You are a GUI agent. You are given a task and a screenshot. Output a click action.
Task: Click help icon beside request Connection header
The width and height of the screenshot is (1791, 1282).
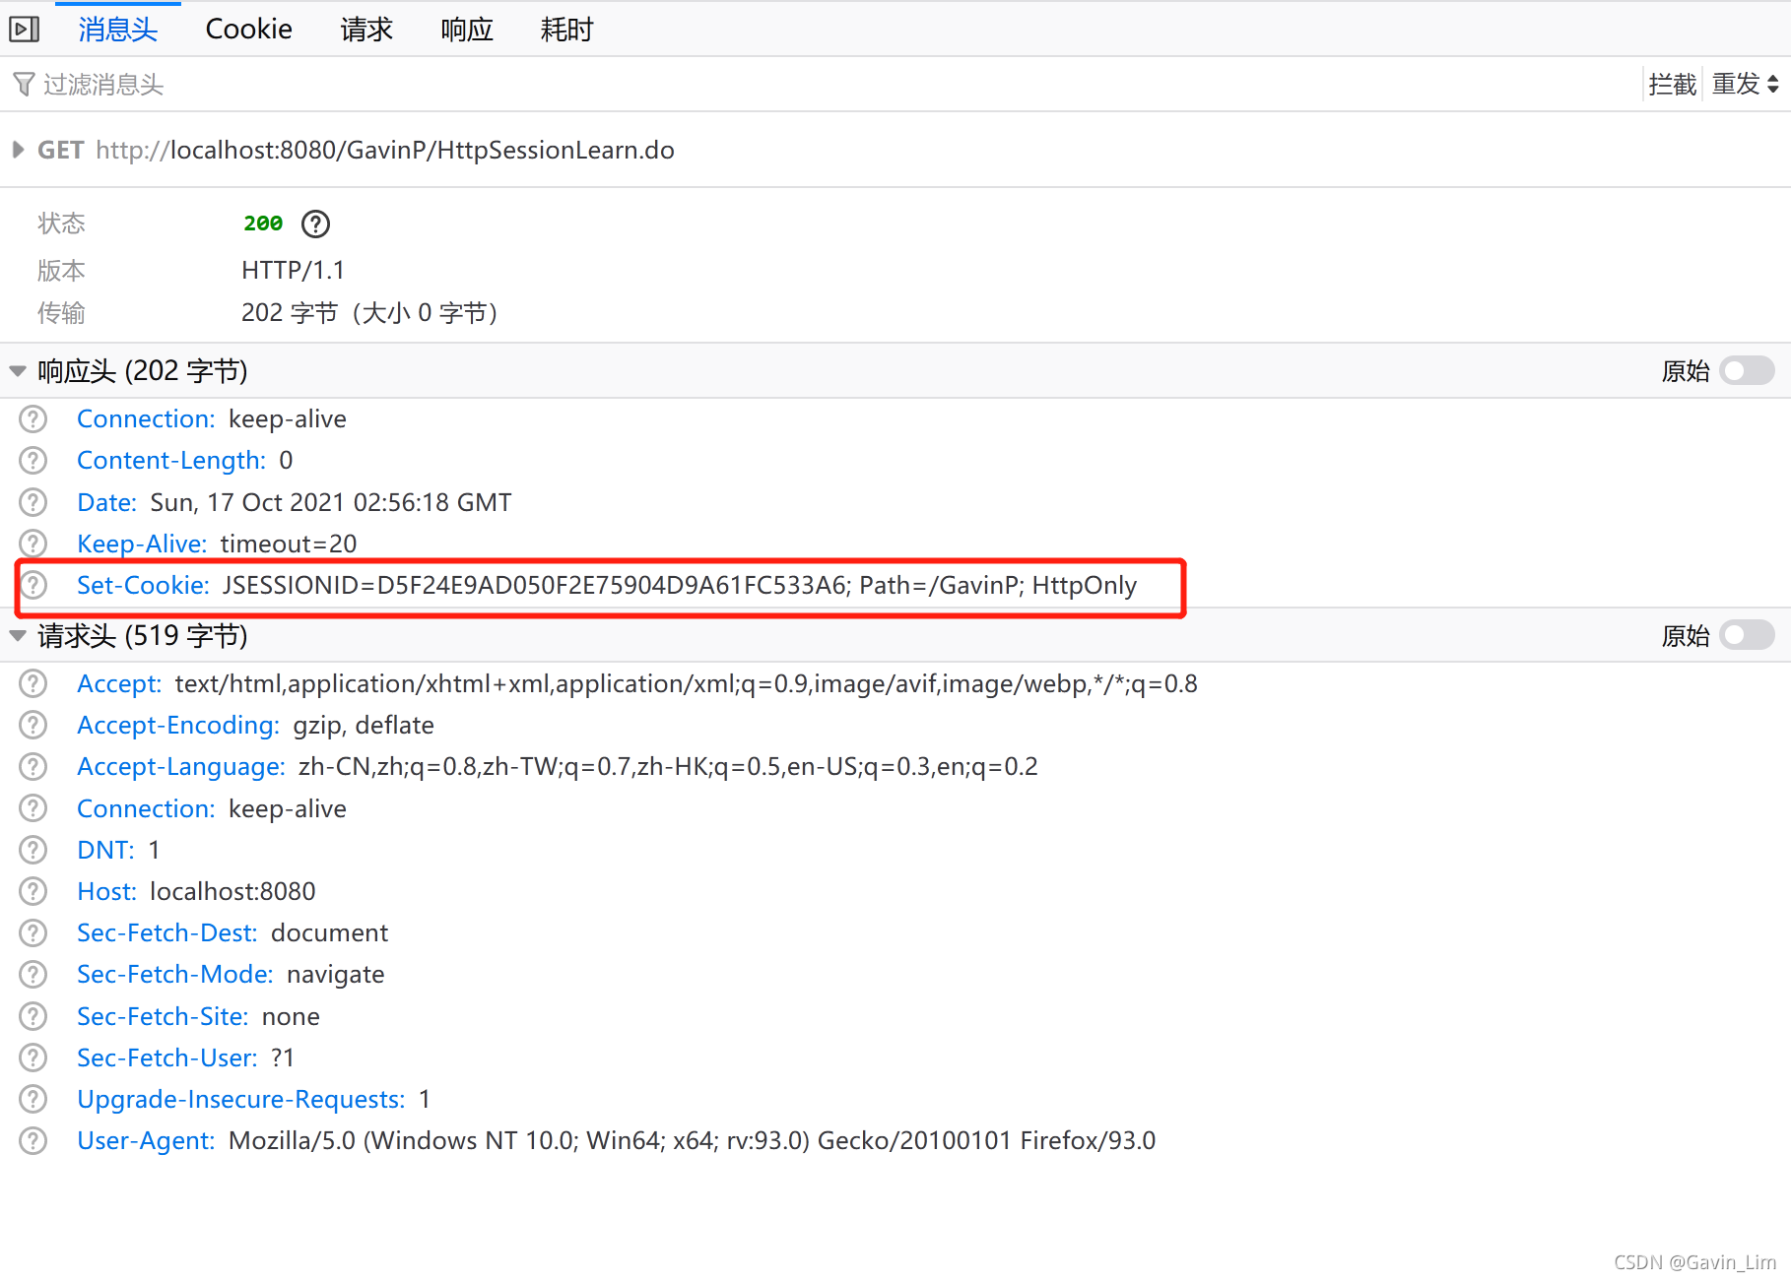click(x=33, y=809)
